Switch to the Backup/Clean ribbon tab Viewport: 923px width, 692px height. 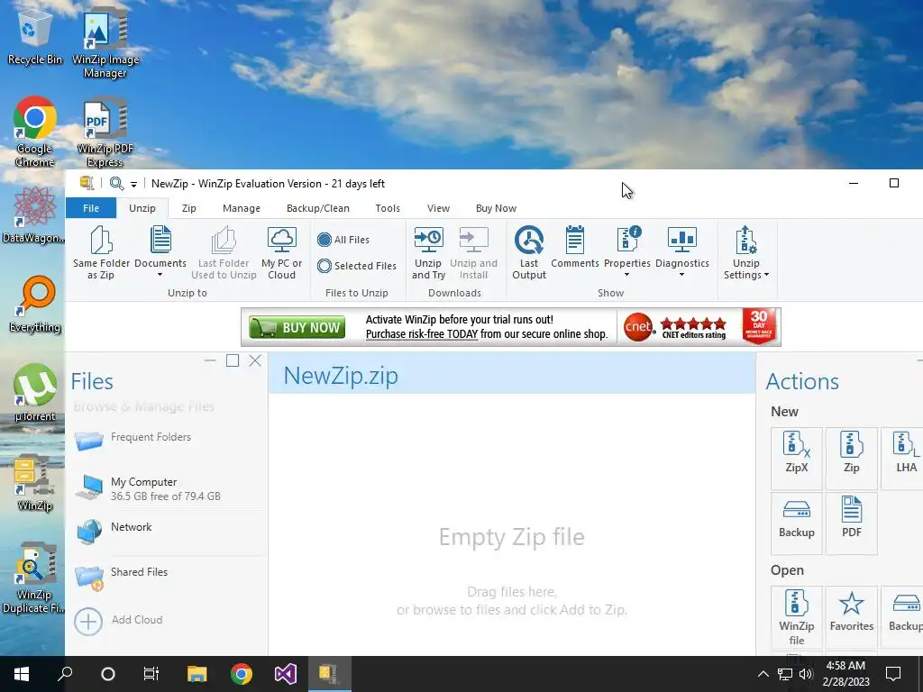[x=318, y=208]
